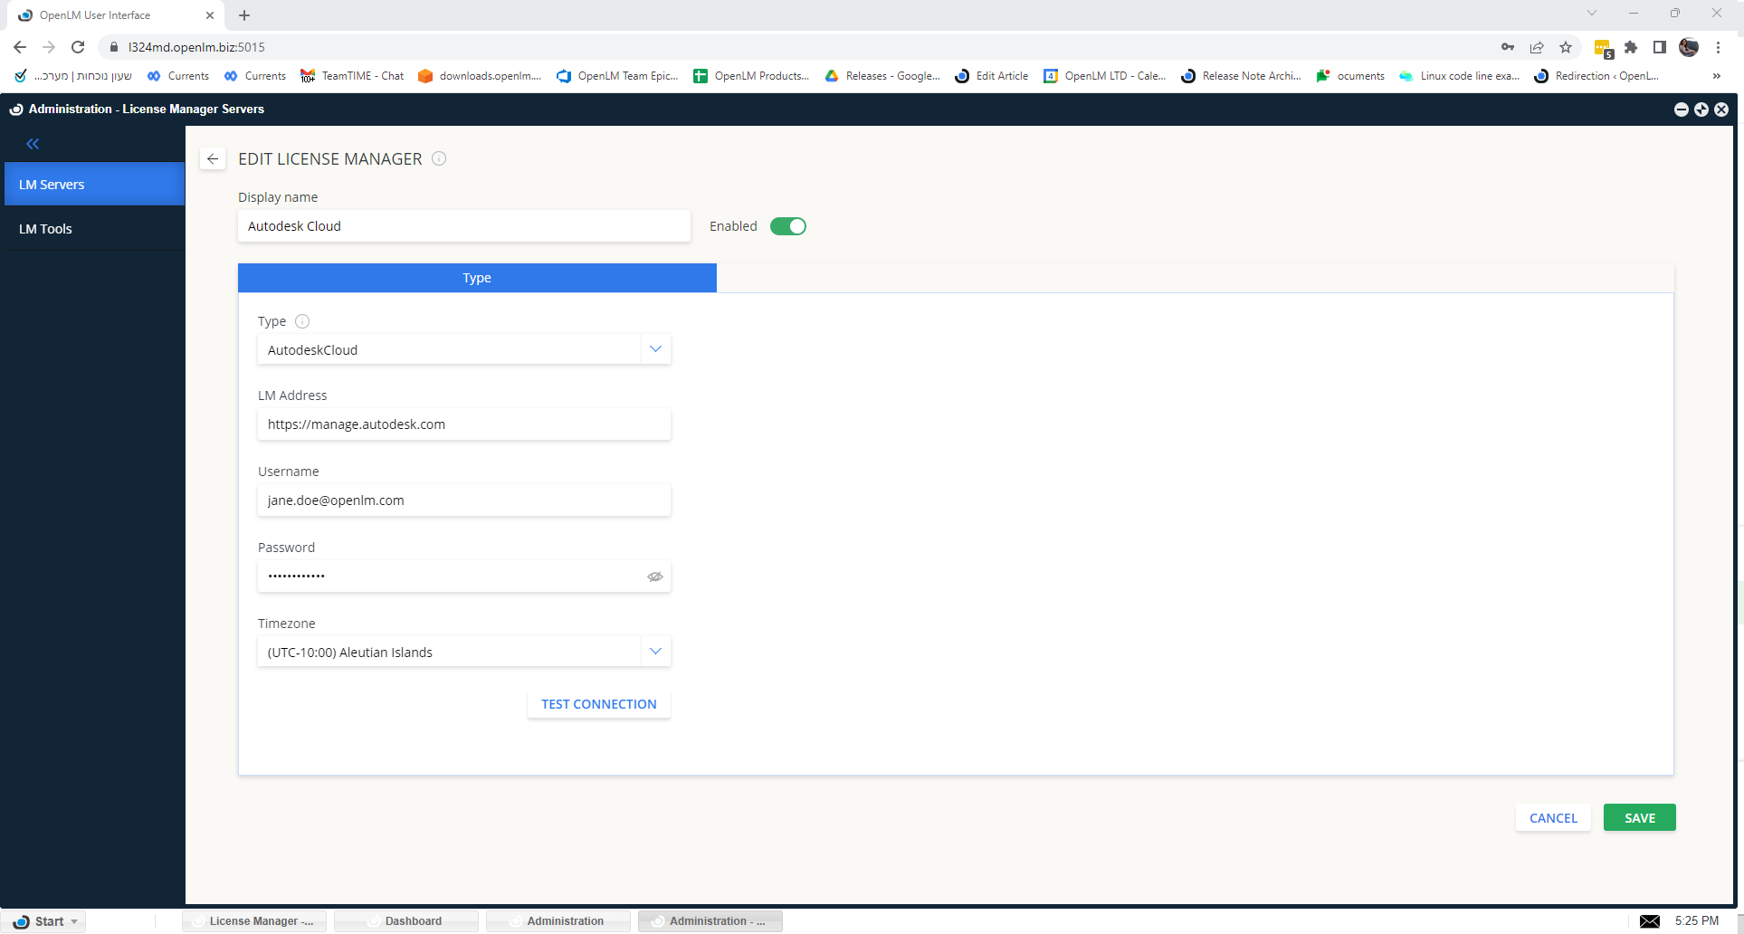Screen dimensions: 1744x934
Task: Click the Display name input field
Action: pos(463,226)
